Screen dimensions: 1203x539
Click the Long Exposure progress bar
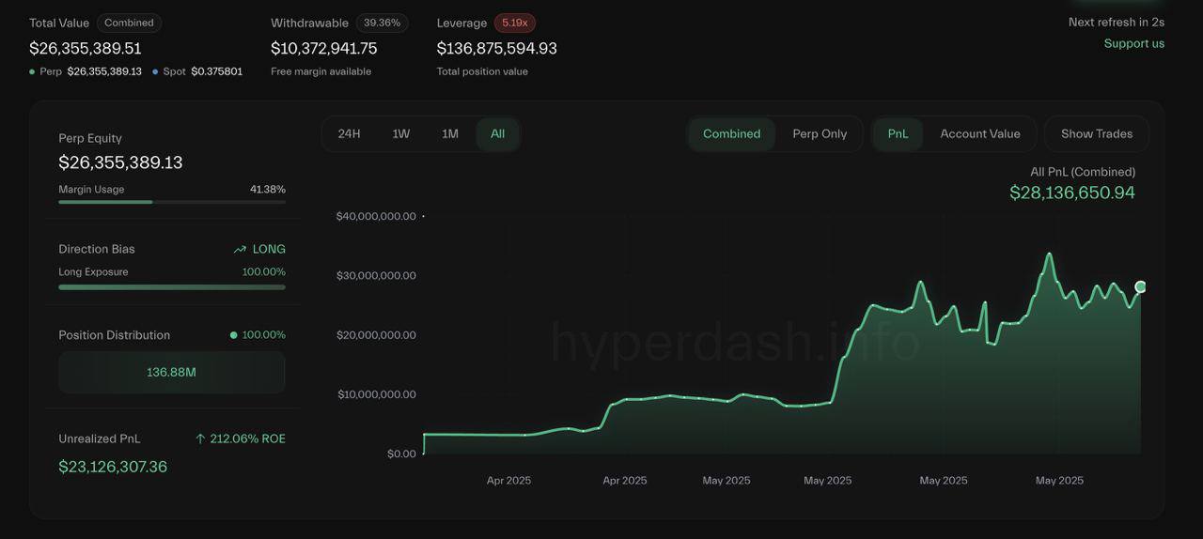tap(172, 286)
